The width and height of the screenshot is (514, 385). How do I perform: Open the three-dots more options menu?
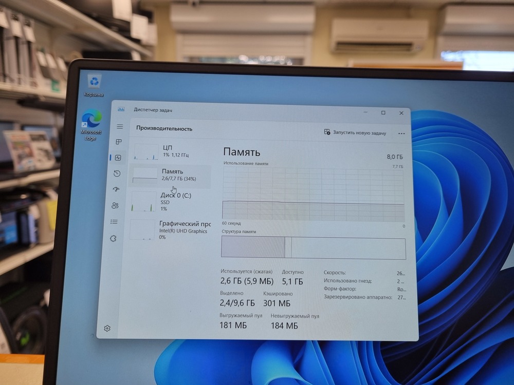(401, 133)
